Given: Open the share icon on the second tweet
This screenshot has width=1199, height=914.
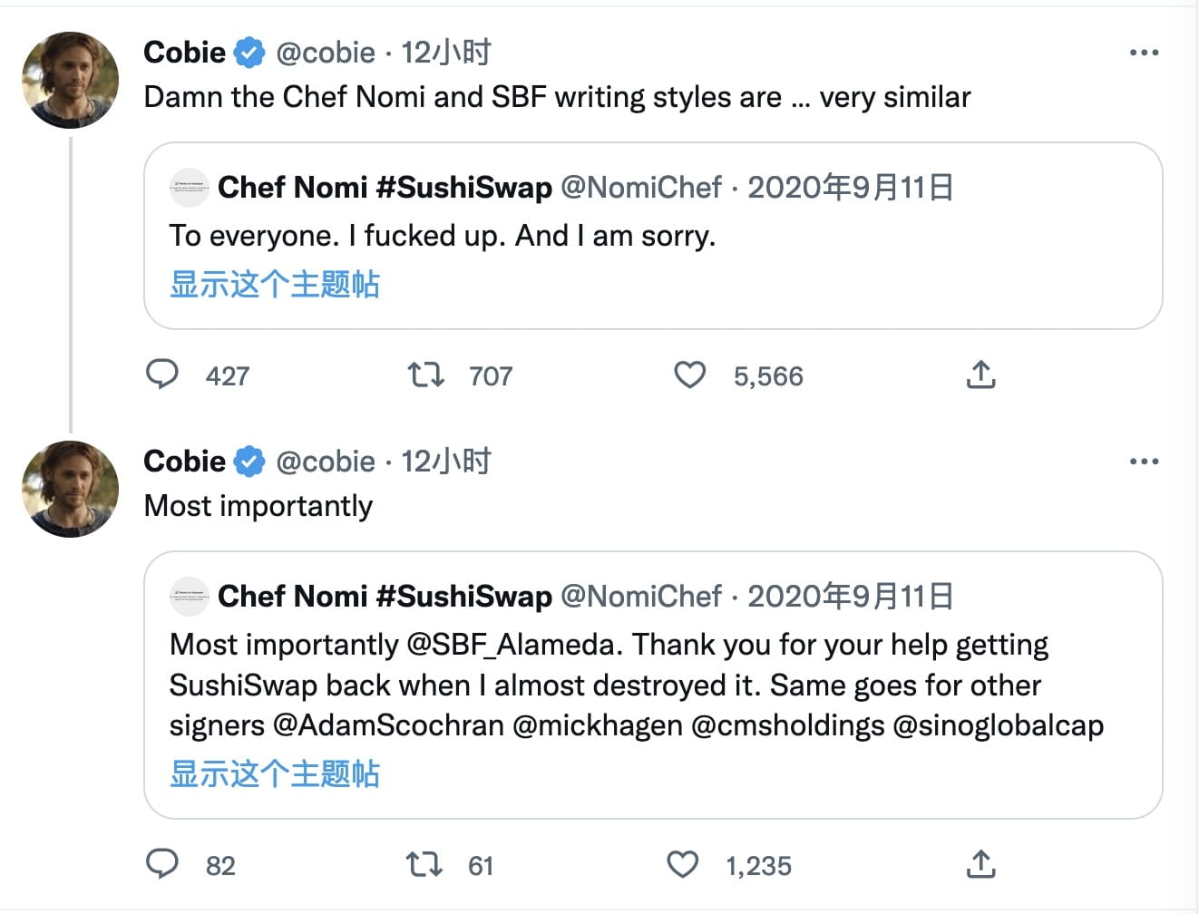Looking at the screenshot, I should (980, 864).
